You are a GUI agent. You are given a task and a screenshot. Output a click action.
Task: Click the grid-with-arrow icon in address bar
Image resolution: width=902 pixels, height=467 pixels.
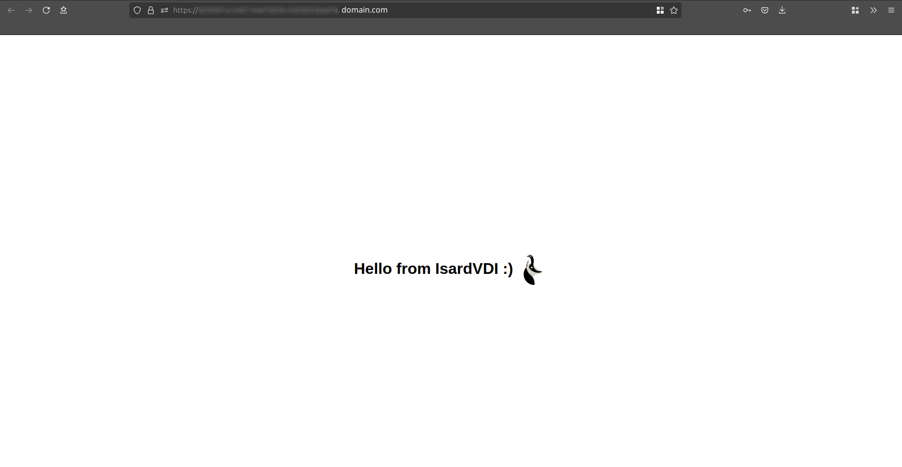point(660,10)
